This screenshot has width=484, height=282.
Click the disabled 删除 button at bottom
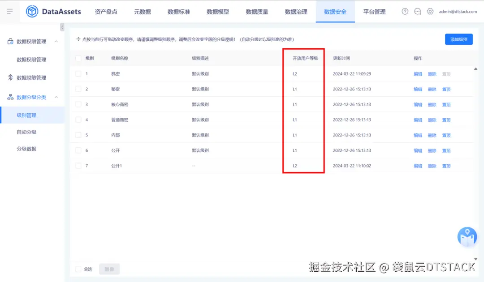109,269
